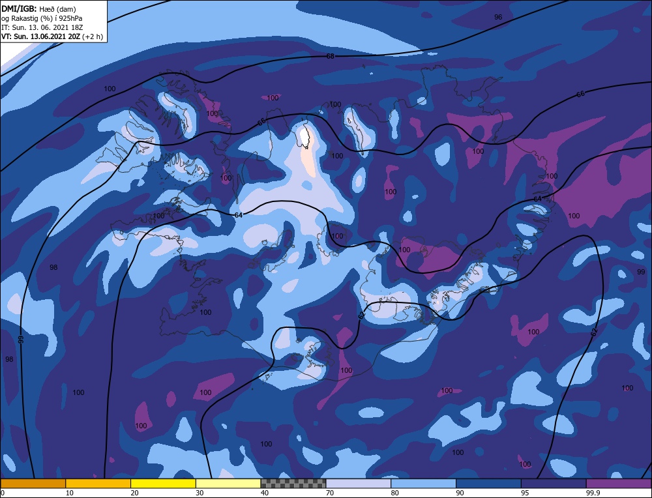
Task: Click the '99.9' legend scale number
Action: tap(593, 493)
